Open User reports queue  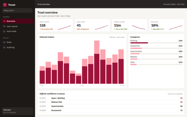point(17,26)
